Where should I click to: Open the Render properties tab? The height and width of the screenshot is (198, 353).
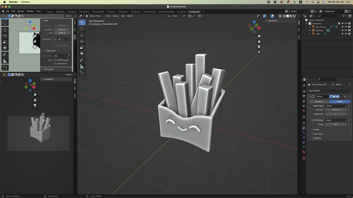point(304,92)
